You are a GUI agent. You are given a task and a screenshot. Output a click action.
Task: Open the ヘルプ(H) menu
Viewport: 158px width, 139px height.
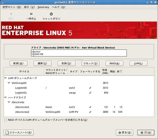point(59,7)
